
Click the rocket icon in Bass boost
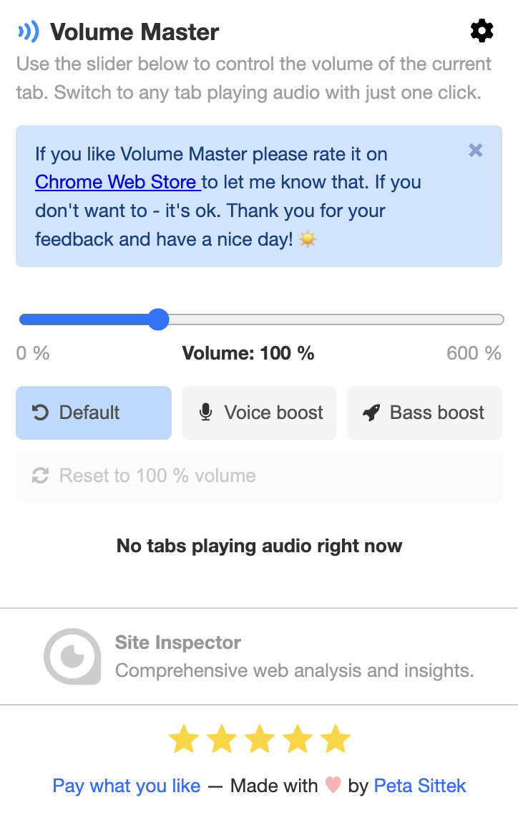pyautogui.click(x=371, y=413)
